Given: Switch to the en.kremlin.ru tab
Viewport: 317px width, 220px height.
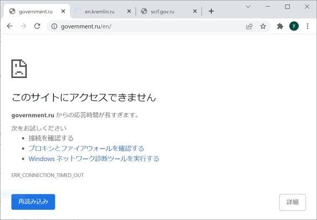Looking at the screenshot, I should click(99, 11).
